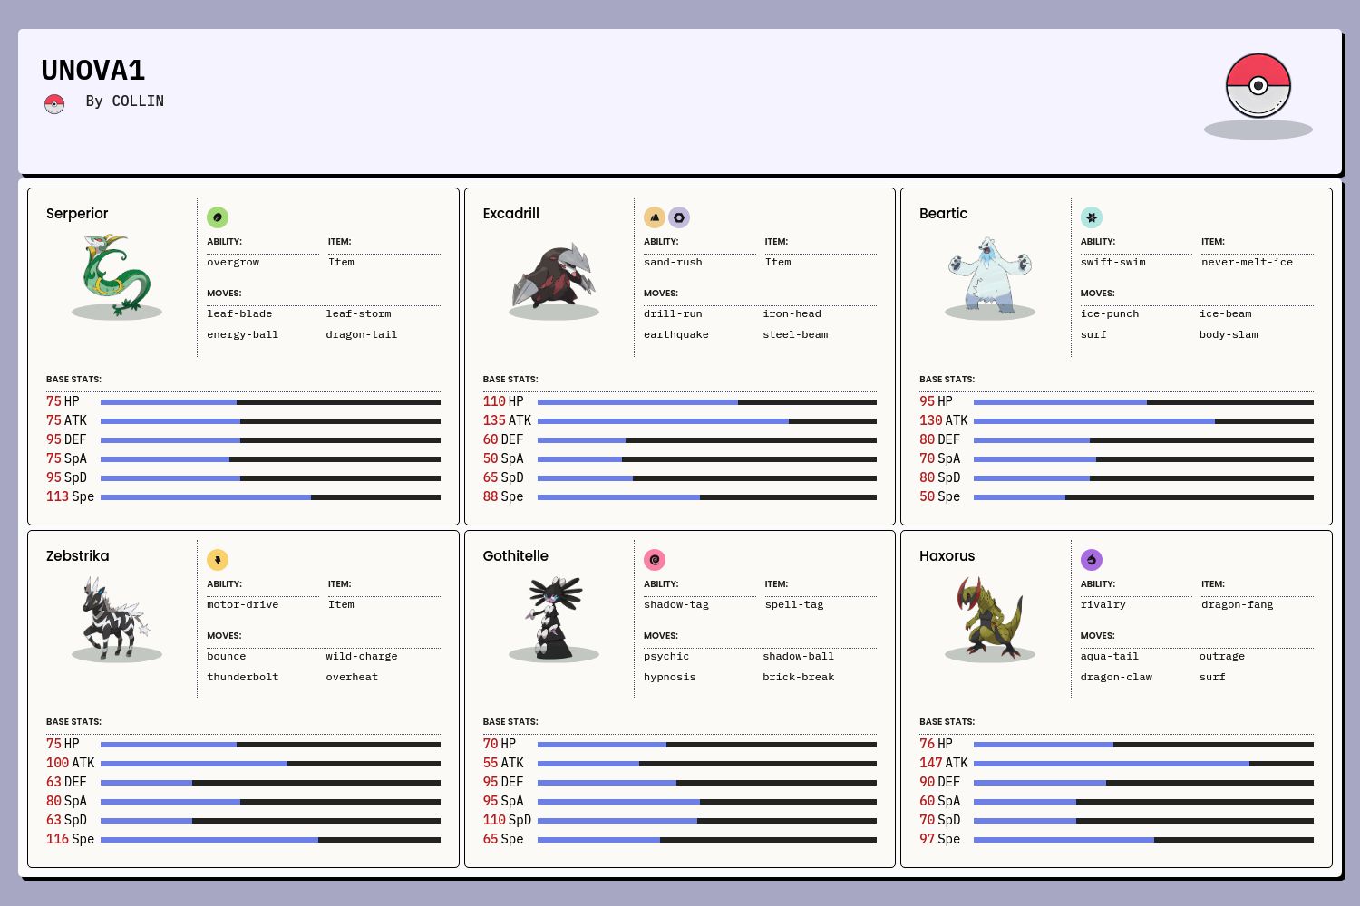Click the UNOVA1 team title
The width and height of the screenshot is (1360, 906).
[93, 71]
